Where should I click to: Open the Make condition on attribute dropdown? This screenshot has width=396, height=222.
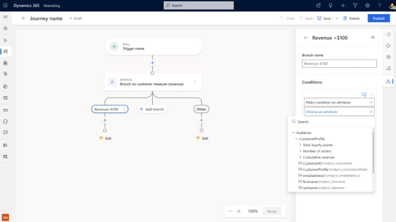339,102
